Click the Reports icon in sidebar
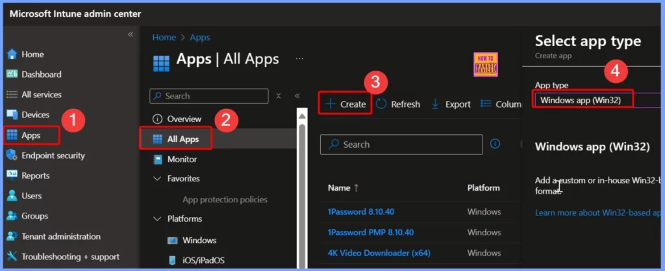This screenshot has height=271, width=665. coord(12,175)
